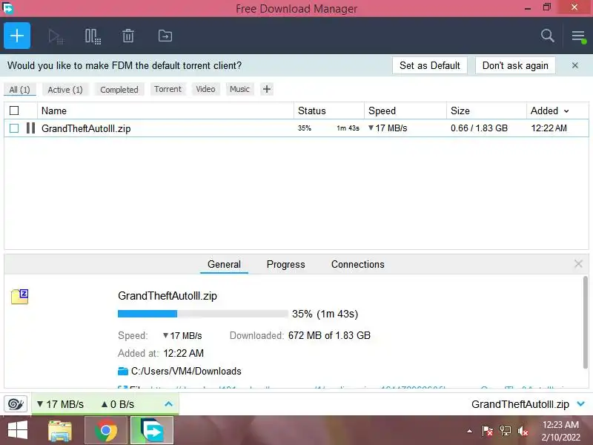593x445 pixels.
Task: Sort by the Name column header
Action: pos(165,111)
